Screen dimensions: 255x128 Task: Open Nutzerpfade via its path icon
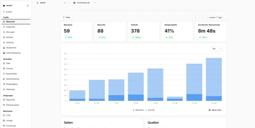coord(4,74)
